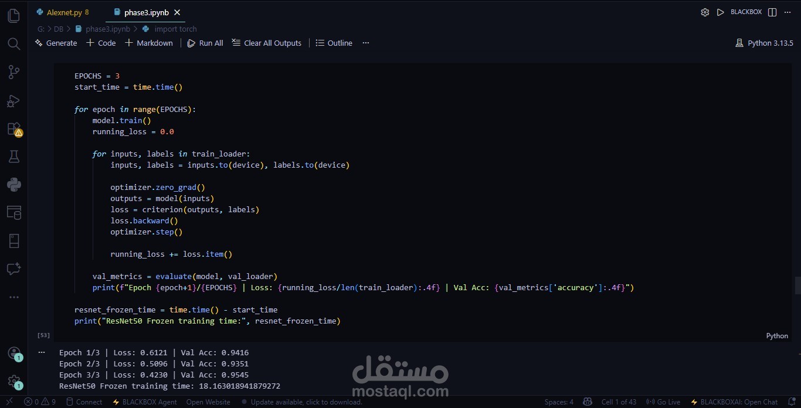Show the notebook Outline

pyautogui.click(x=334, y=43)
